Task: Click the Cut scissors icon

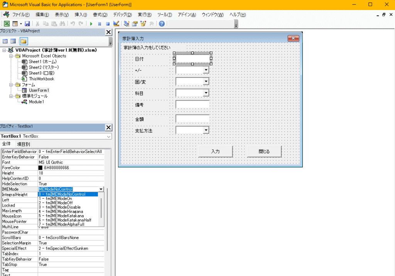Action: point(37,24)
